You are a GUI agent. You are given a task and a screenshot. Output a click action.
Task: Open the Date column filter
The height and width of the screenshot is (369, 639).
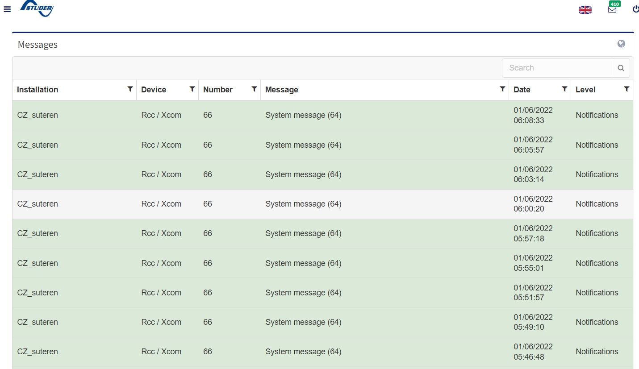[x=564, y=89]
